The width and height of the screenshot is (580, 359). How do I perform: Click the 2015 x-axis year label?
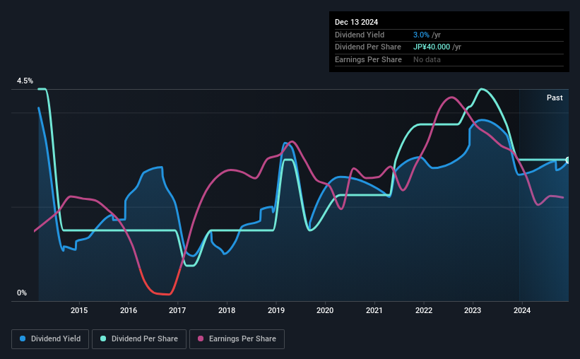[79, 310]
